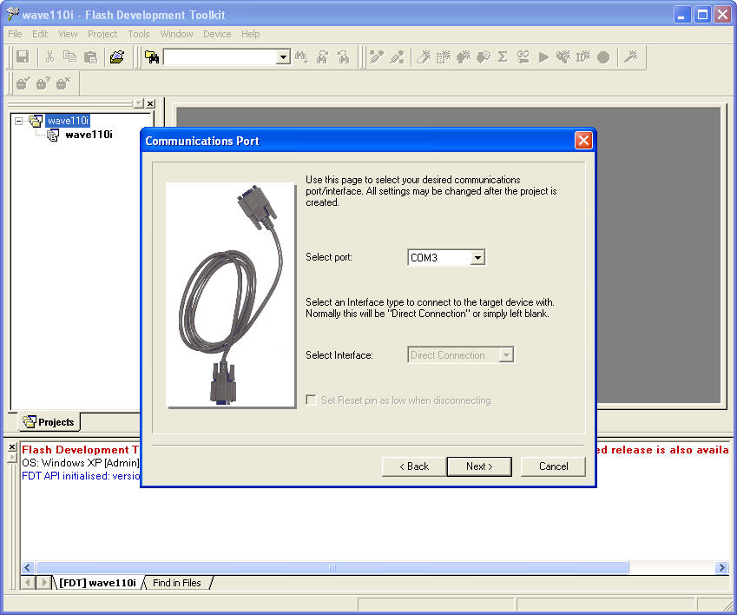Viewport: 737px width, 615px height.
Task: Click the Blank check toolbar icon
Action: 444,56
